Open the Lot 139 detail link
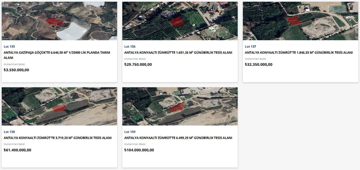 (129, 132)
